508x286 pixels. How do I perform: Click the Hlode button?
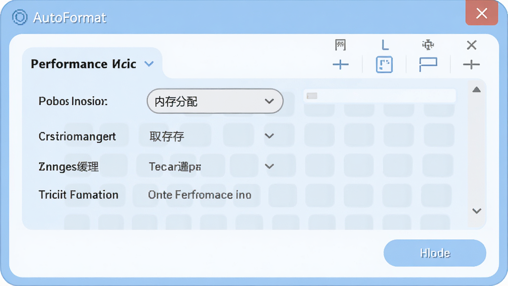pyautogui.click(x=435, y=253)
